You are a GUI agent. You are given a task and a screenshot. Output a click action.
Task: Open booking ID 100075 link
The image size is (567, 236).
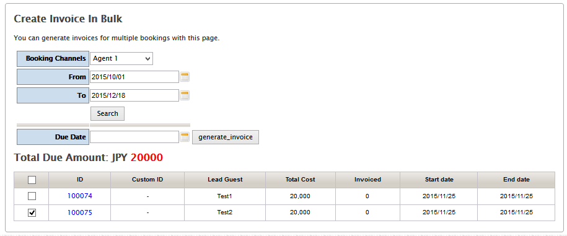pyautogui.click(x=80, y=212)
